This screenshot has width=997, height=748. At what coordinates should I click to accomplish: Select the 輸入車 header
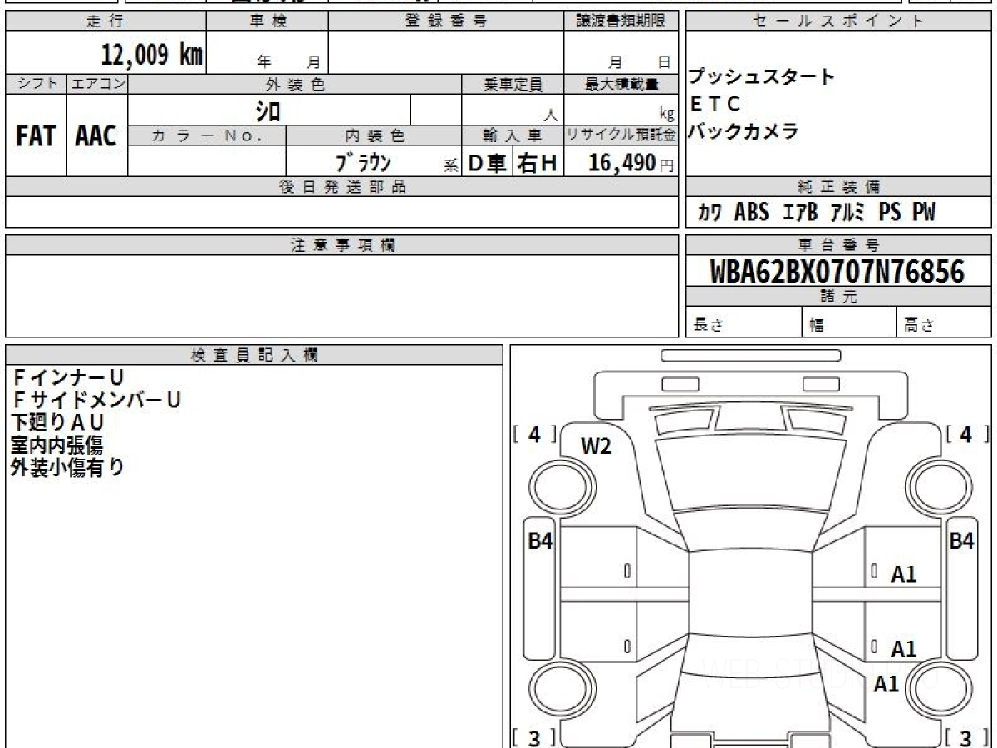(x=513, y=135)
